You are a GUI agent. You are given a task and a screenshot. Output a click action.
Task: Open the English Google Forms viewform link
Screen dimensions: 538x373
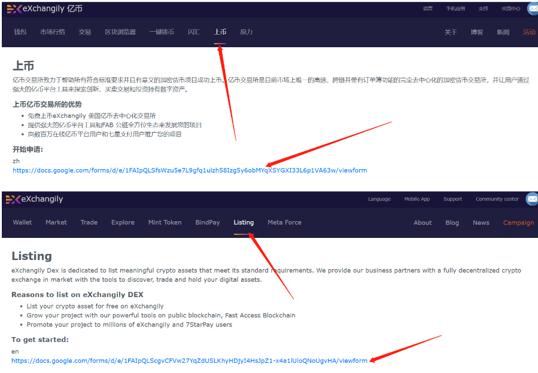[x=189, y=360]
